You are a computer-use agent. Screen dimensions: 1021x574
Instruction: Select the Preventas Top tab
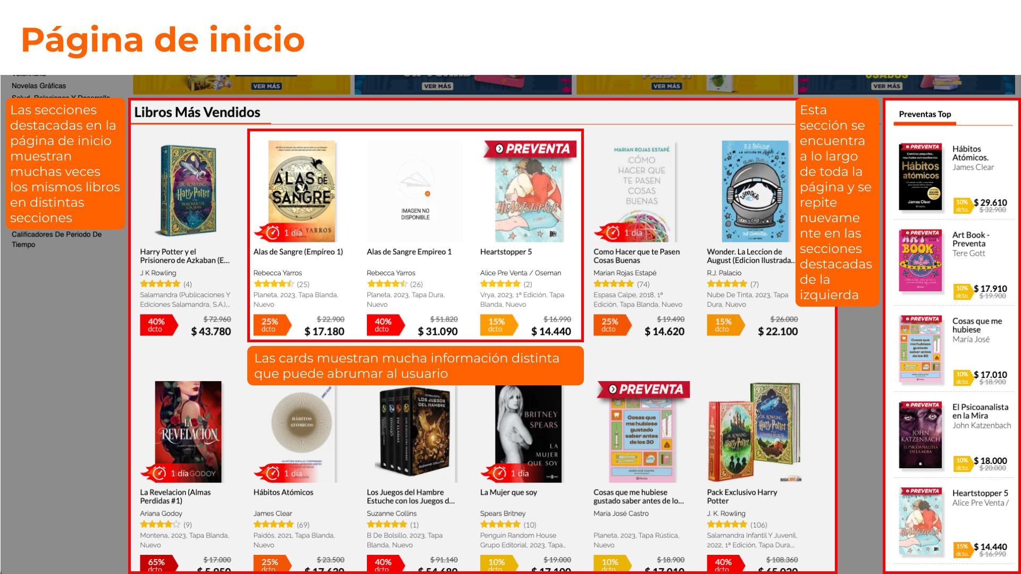pyautogui.click(x=925, y=114)
